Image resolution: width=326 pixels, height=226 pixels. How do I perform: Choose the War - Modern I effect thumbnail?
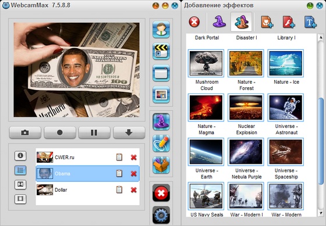point(246,196)
